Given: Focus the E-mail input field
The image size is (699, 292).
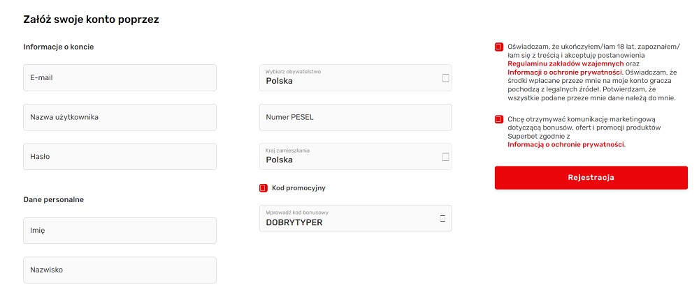Looking at the screenshot, I should (120, 77).
